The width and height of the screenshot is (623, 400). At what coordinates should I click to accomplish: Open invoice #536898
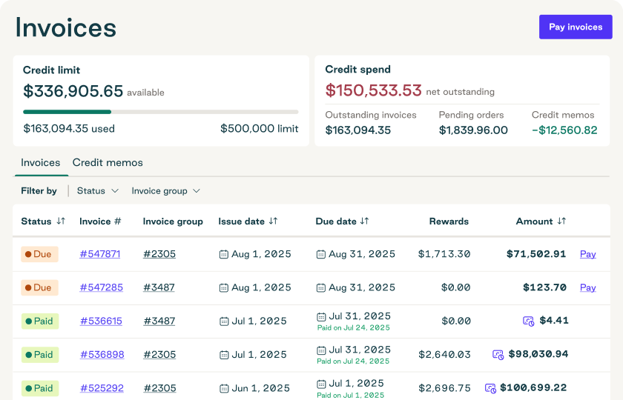point(102,354)
